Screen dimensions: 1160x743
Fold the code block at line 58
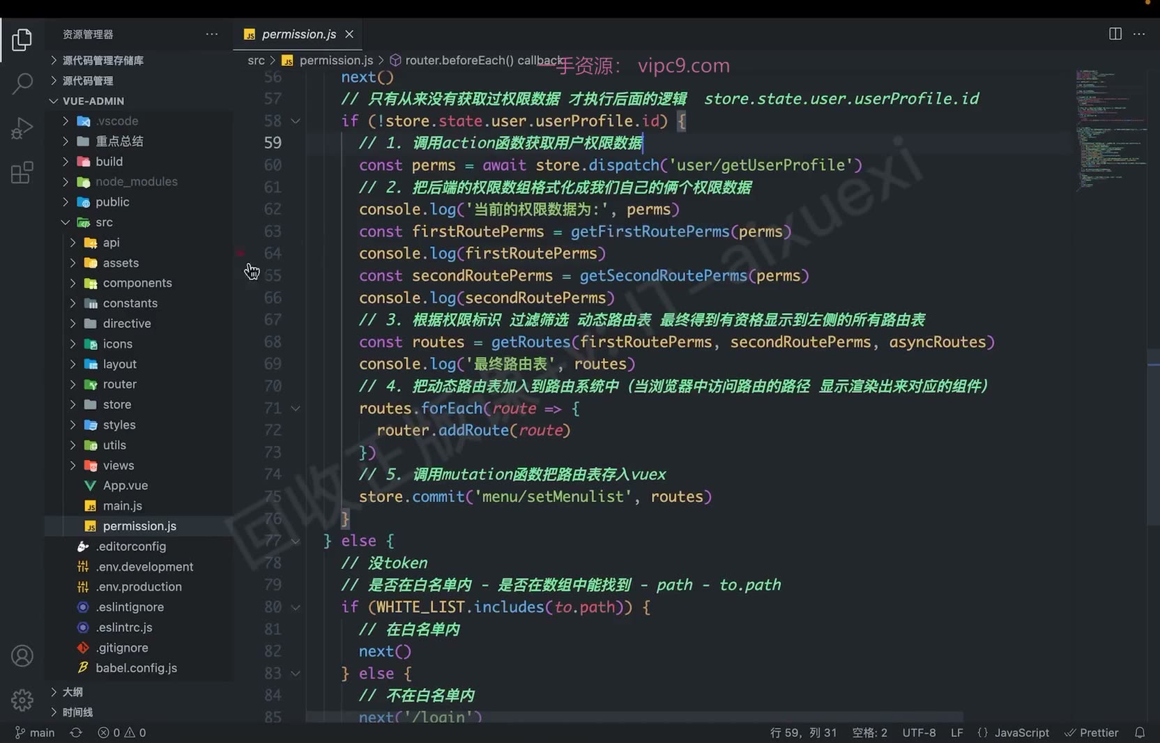coord(296,121)
